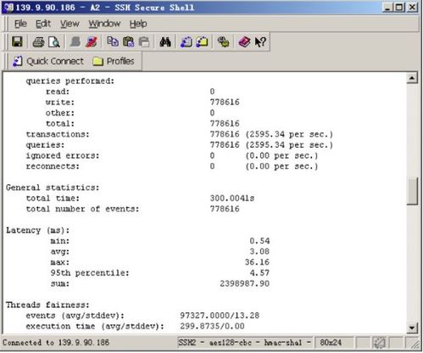
Task: Open Print Preview from toolbar
Action: click(x=54, y=42)
